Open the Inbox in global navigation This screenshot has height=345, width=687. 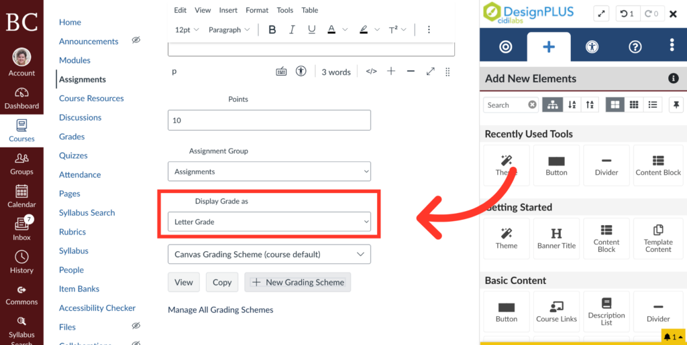coord(21,228)
